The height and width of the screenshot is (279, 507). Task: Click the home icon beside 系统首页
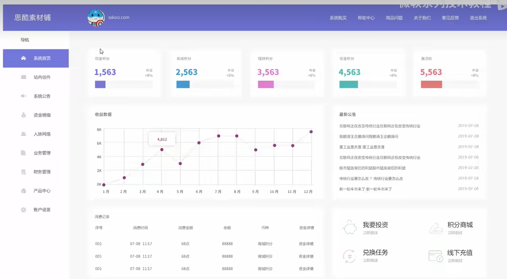point(23,58)
